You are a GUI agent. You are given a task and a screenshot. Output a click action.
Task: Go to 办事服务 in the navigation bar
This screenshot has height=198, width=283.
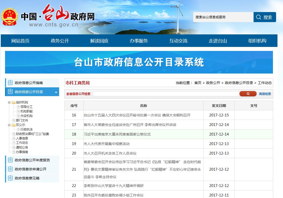(139, 41)
